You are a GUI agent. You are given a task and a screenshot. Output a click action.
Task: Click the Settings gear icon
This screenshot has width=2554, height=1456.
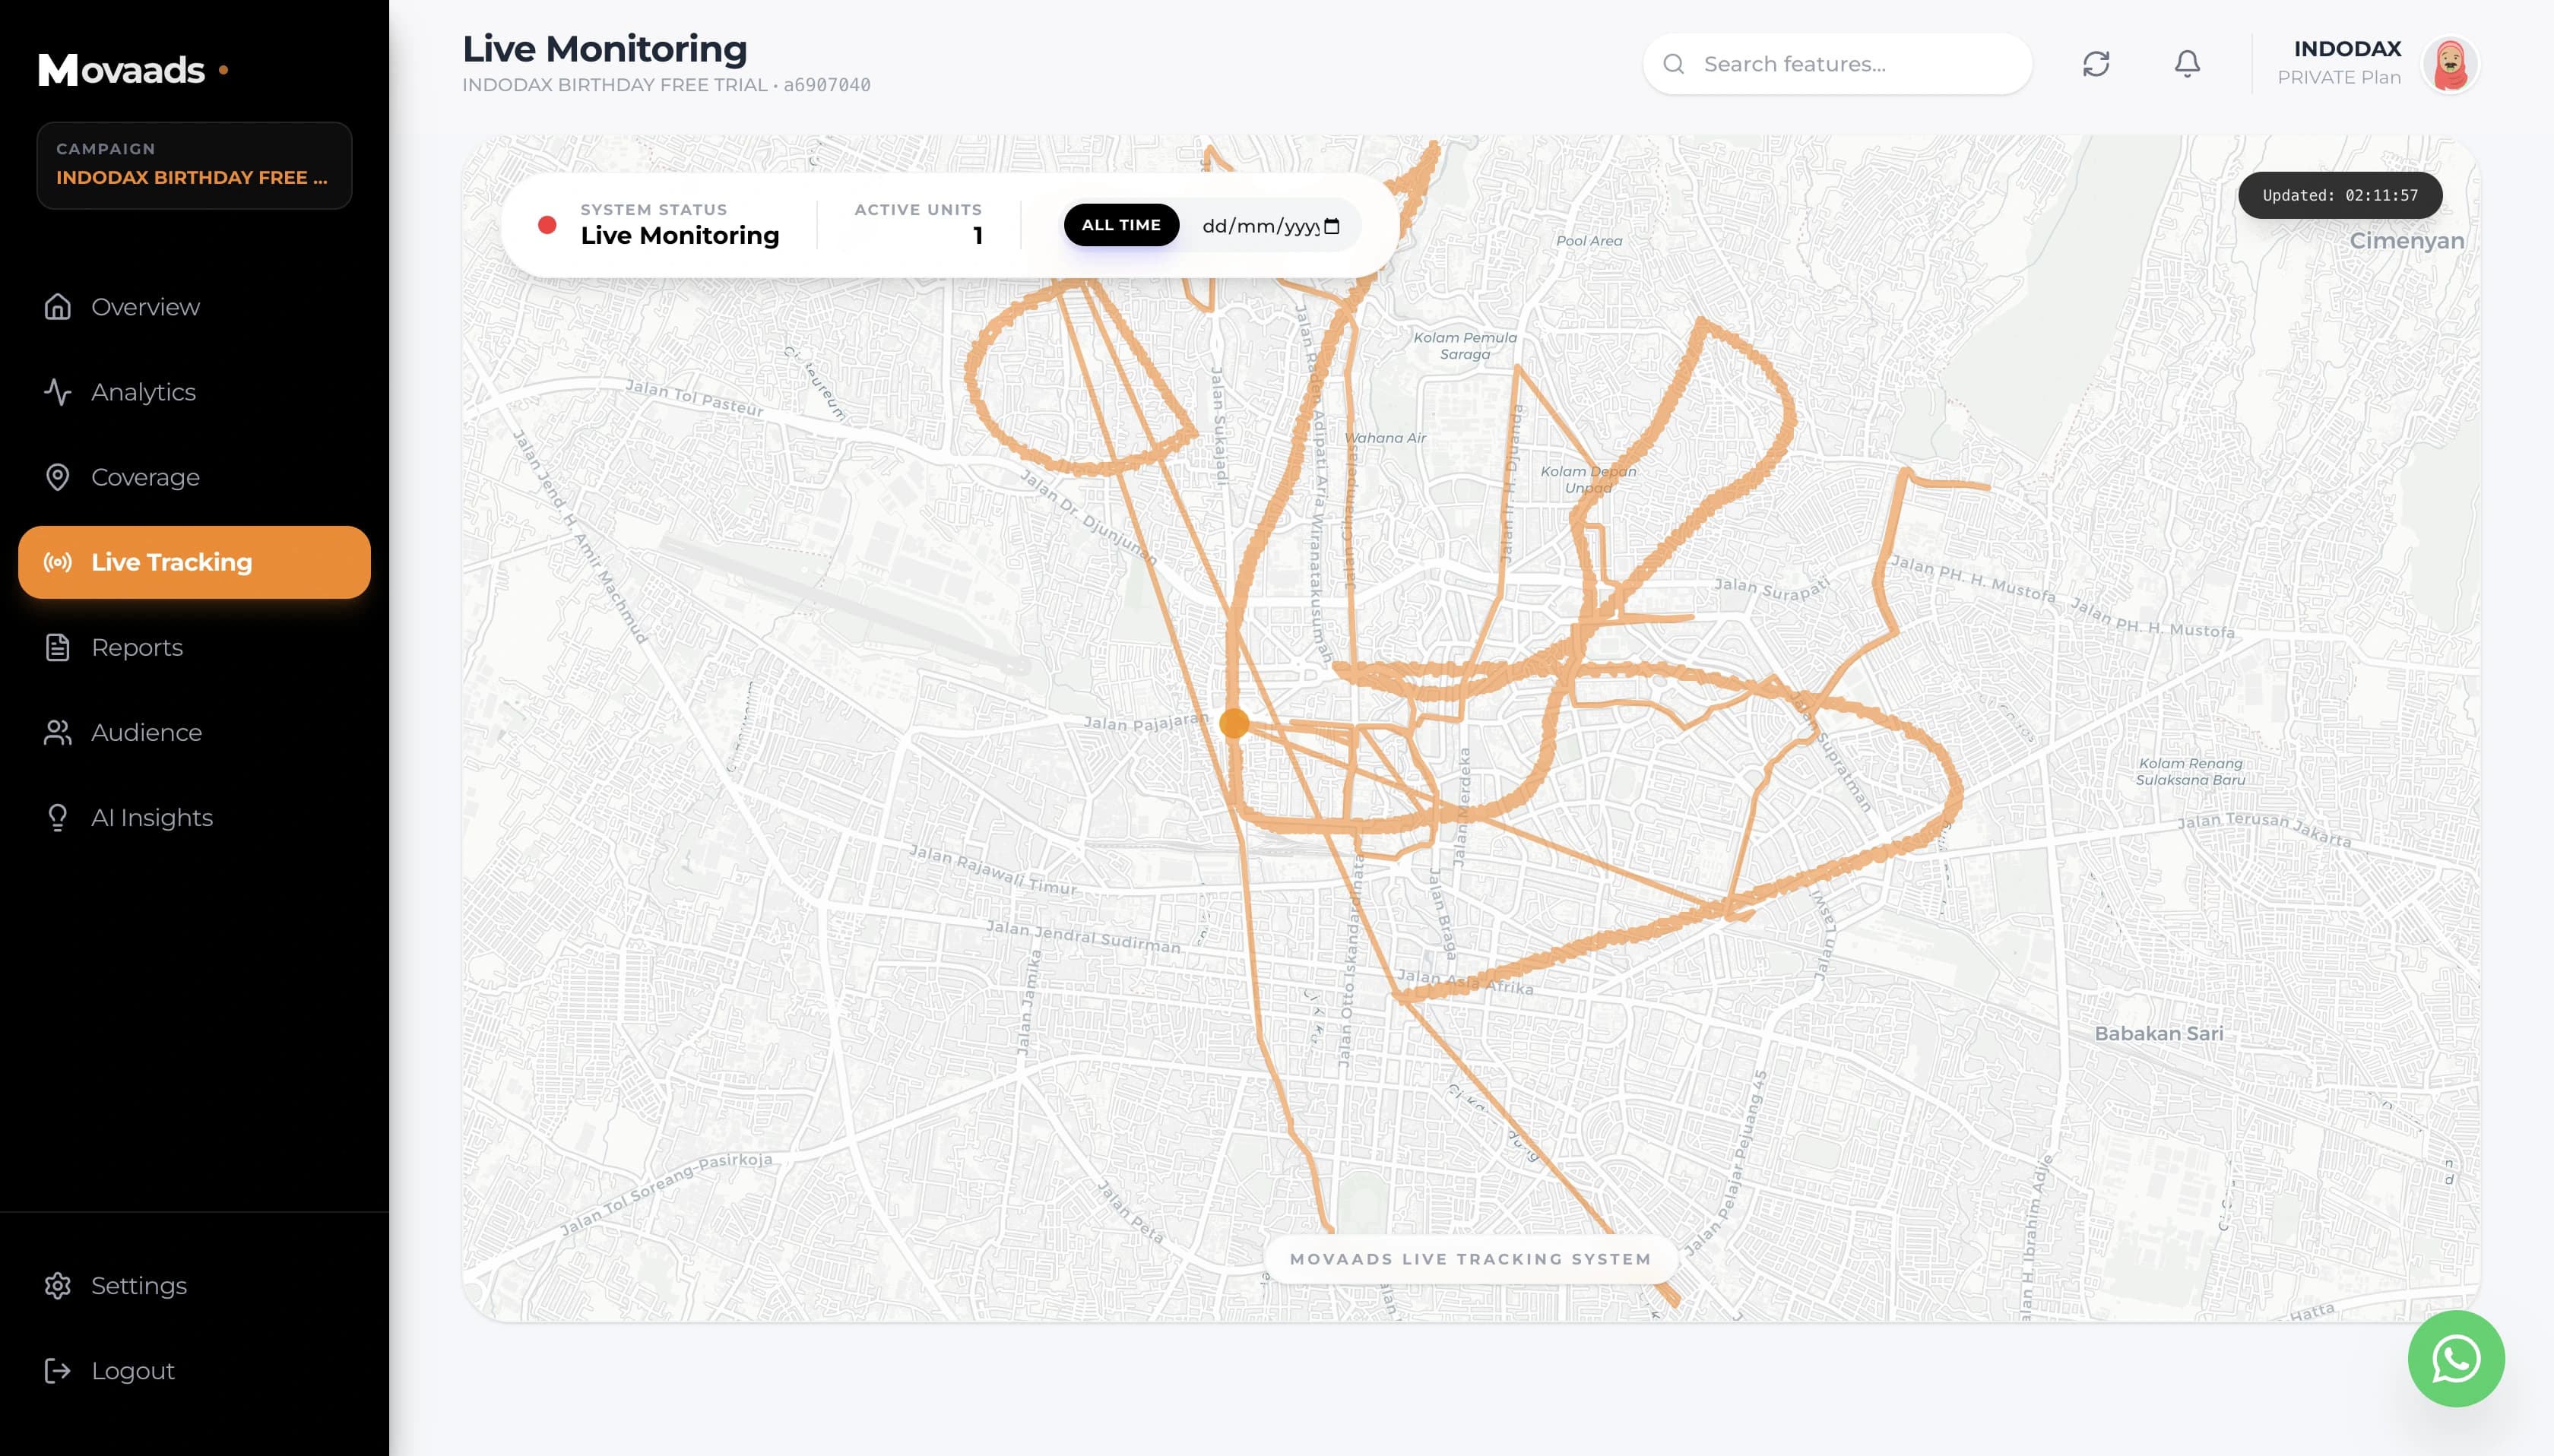tap(58, 1285)
